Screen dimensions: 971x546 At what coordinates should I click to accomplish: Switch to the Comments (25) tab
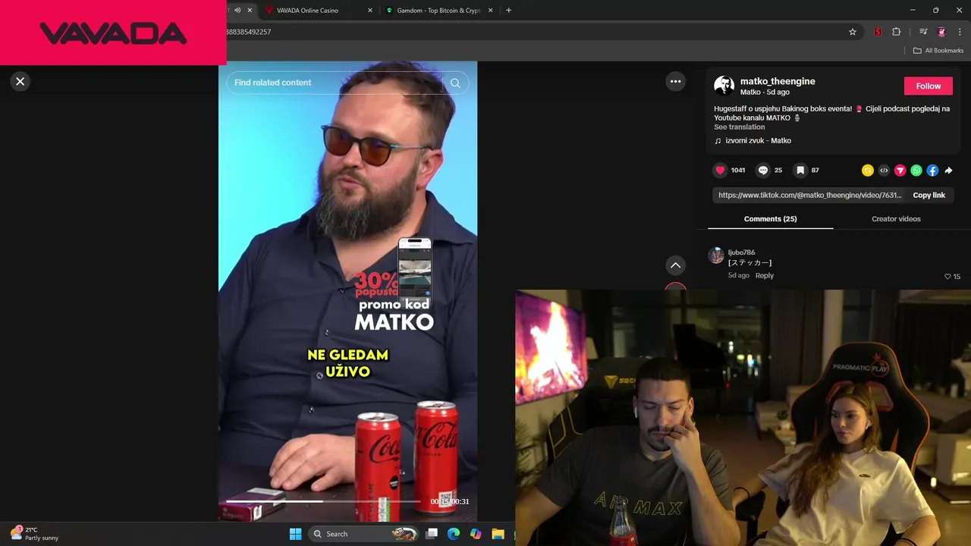pos(770,218)
